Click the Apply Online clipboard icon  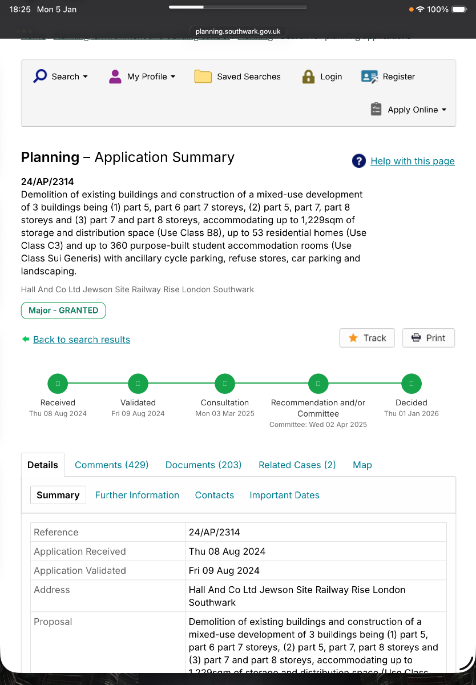pos(376,110)
